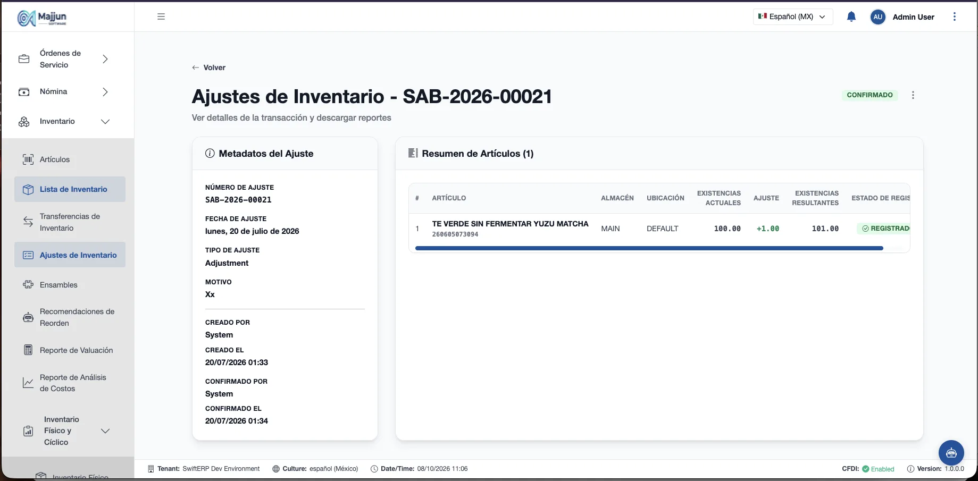Click the adjustment value +1.00
The image size is (978, 481).
point(767,229)
